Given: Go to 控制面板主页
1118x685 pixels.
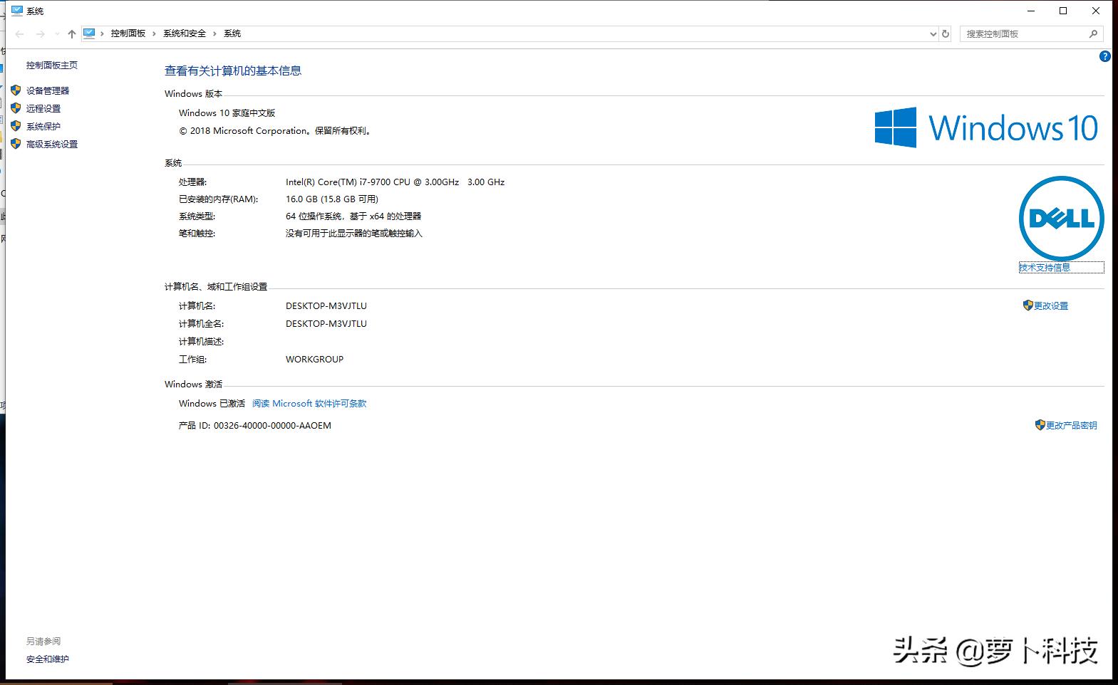Looking at the screenshot, I should click(52, 66).
